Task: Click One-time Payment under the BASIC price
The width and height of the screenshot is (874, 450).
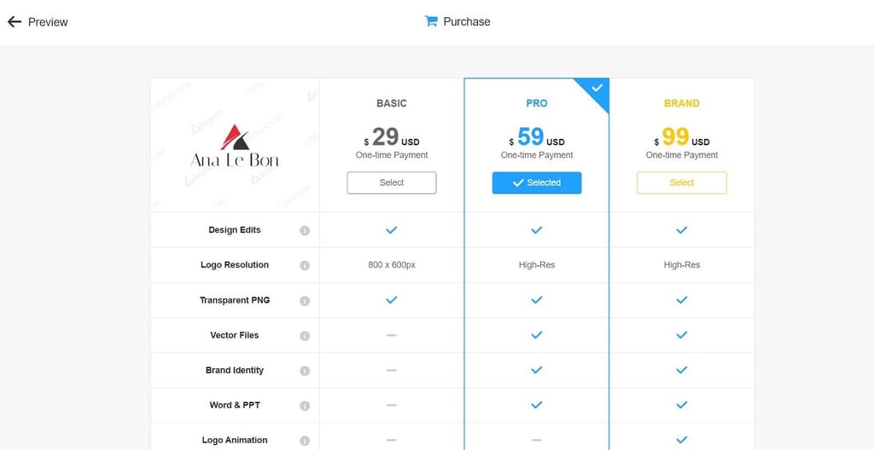Action: click(392, 155)
